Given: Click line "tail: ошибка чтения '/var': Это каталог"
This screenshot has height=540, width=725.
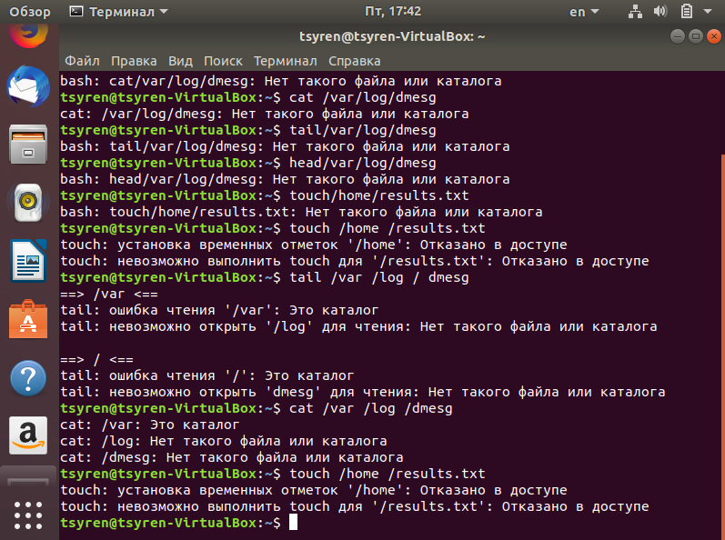Looking at the screenshot, I should pyautogui.click(x=219, y=310).
